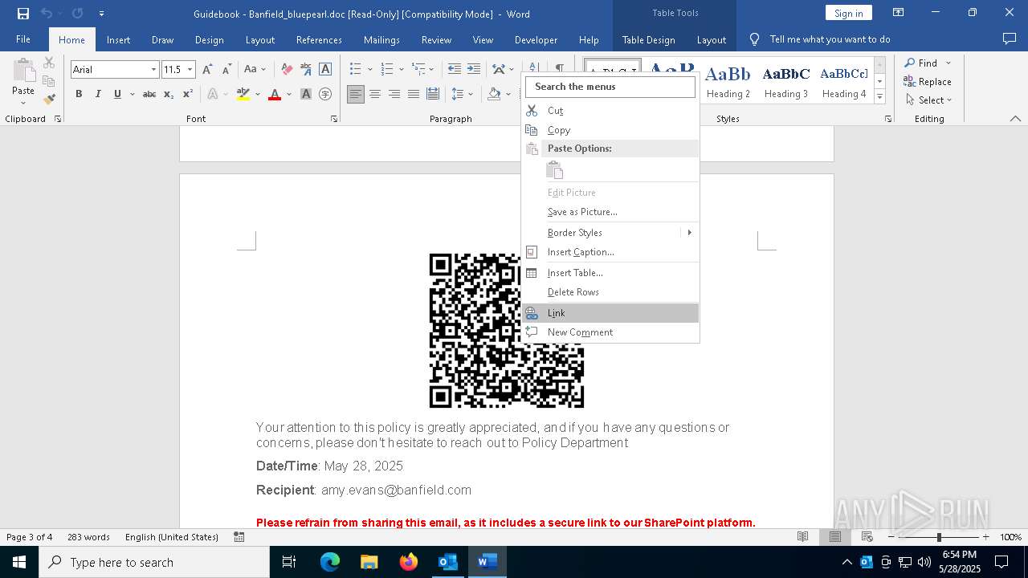1028x578 pixels.
Task: Apply Strikethrough formatting
Action: click(x=149, y=94)
